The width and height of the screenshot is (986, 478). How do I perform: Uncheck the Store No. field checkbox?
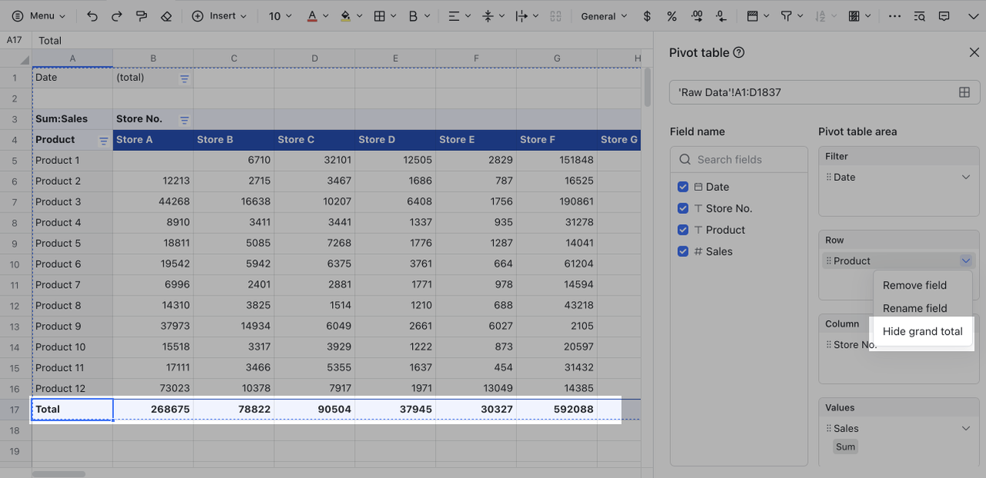[682, 209]
